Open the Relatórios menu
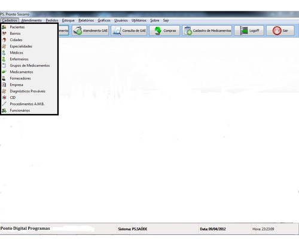 tap(86, 20)
